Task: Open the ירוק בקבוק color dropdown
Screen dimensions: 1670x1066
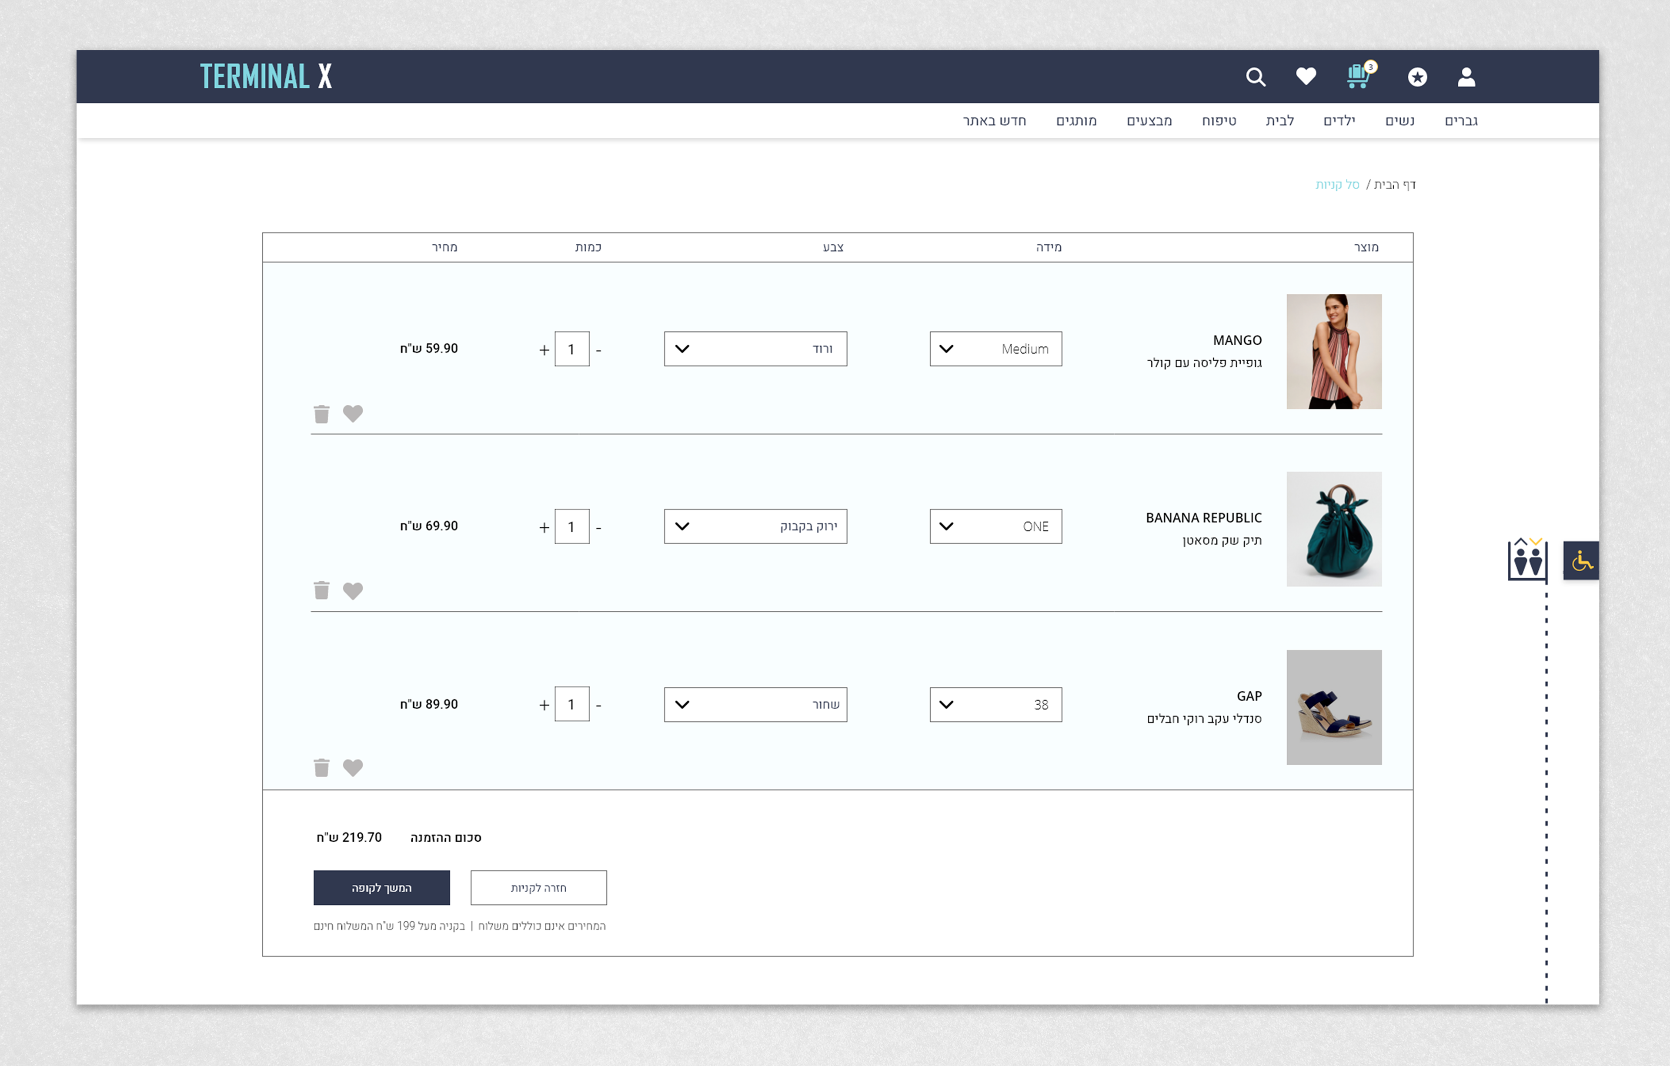Action: [756, 526]
